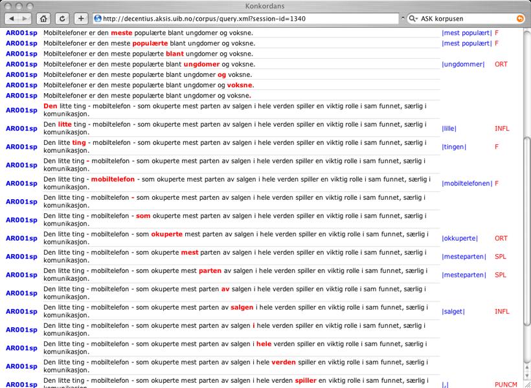Viewport: 531px width, 388px height.
Task: Click red highlighted word 'hele'
Action: (x=264, y=343)
